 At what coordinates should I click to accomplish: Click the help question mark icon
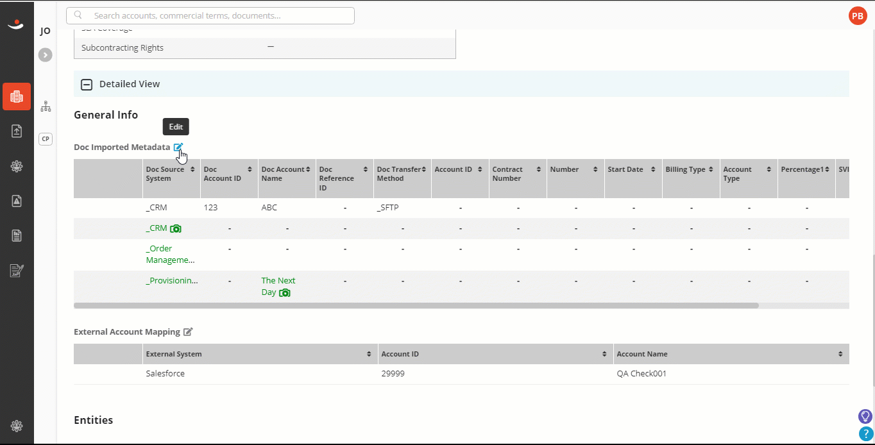click(x=865, y=434)
